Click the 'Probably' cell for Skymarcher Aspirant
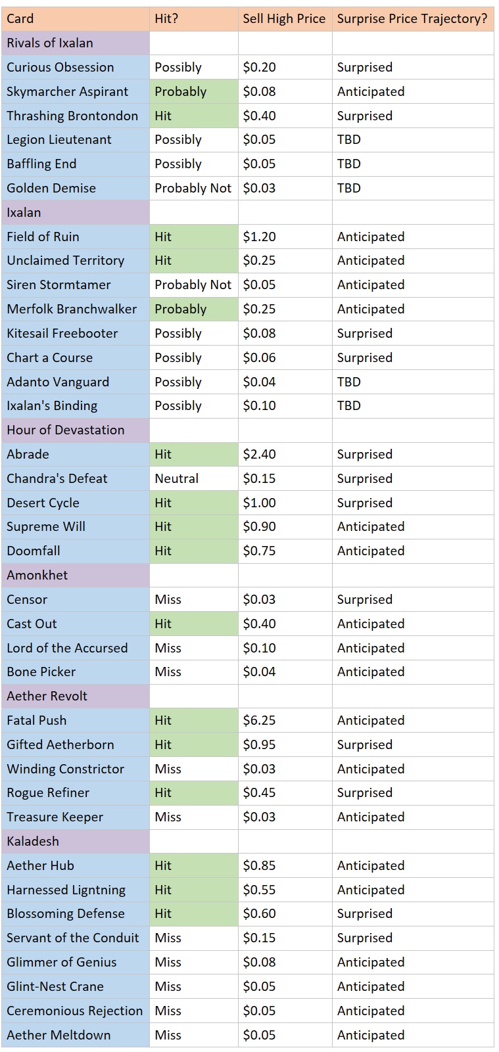Viewport: 499px width, 1052px height. 193,91
